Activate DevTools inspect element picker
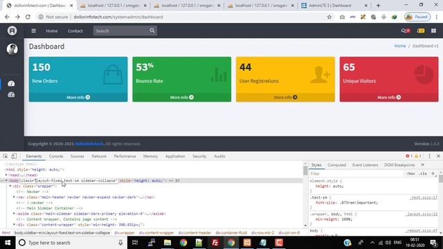443x249 pixels. click(x=6, y=156)
